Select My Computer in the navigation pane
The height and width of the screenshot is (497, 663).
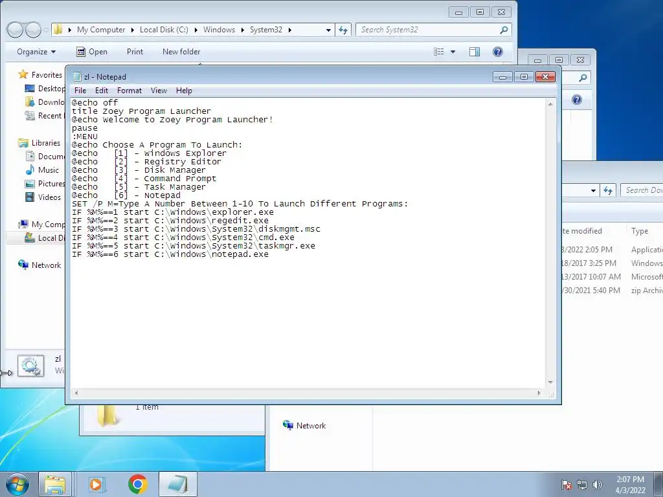(x=41, y=224)
